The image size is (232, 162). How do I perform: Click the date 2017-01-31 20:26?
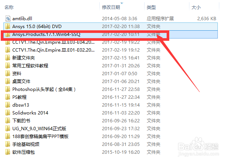[121, 65]
